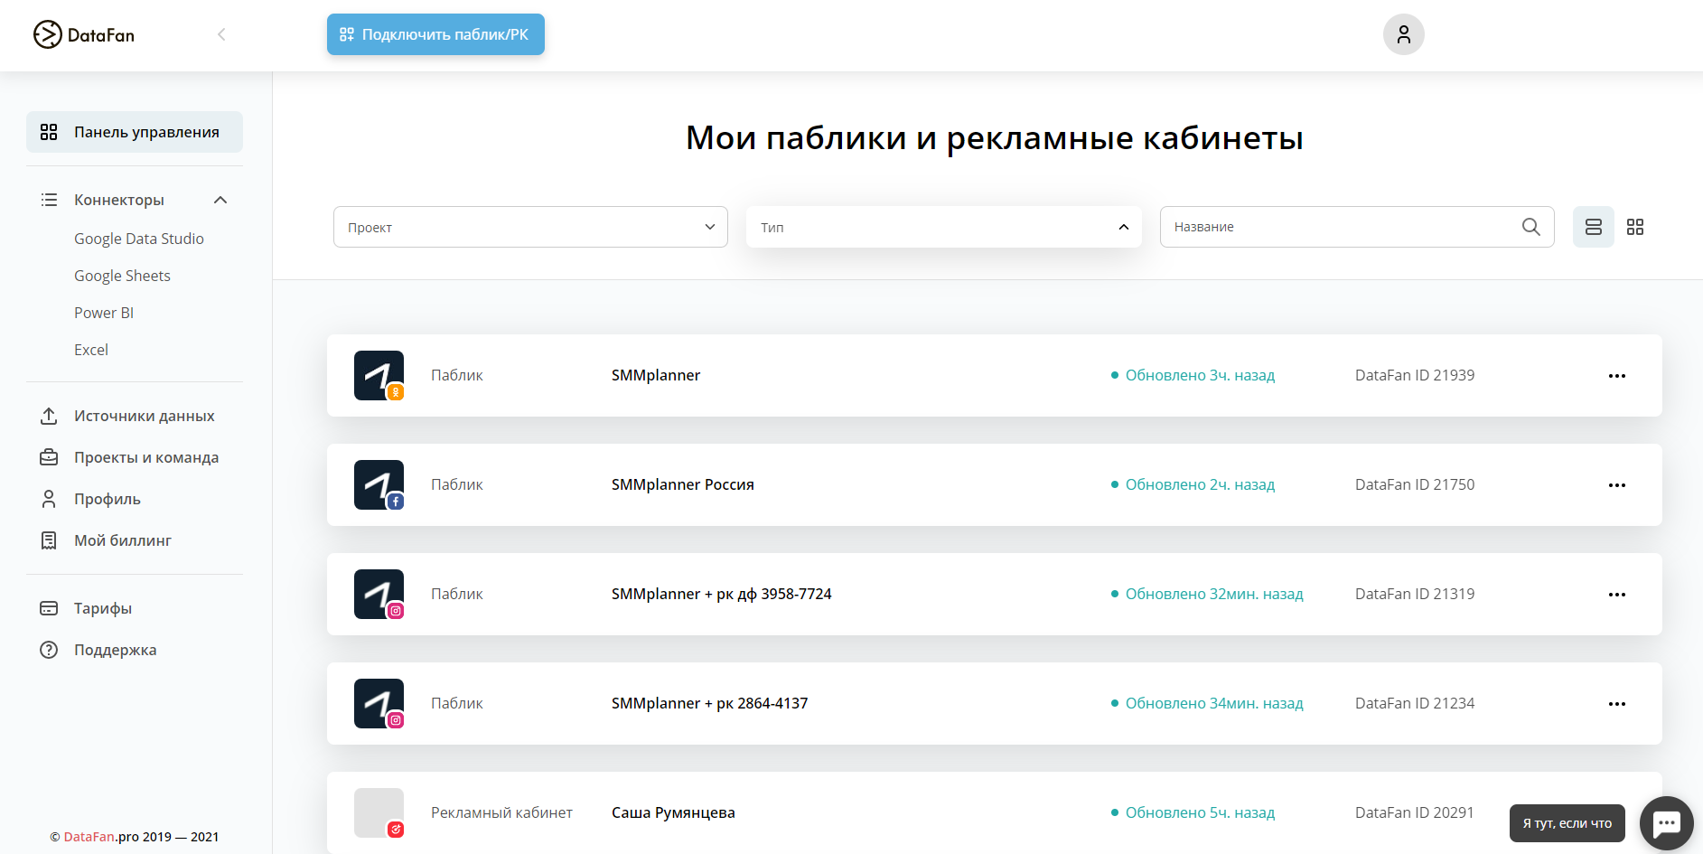The height and width of the screenshot is (854, 1703).
Task: Click avatar of SMMplanner + рк дф 3958-7724
Action: tap(379, 594)
